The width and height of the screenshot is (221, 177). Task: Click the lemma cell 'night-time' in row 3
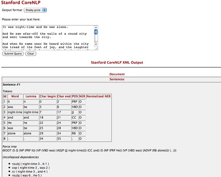coord(31,112)
